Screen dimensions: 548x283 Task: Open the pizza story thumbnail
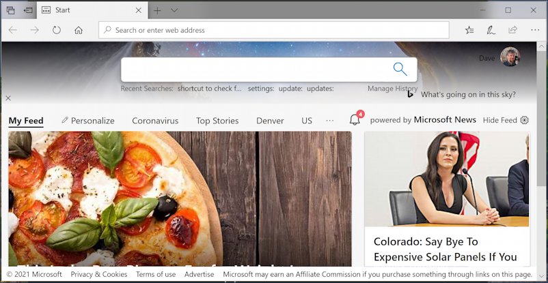(180, 199)
